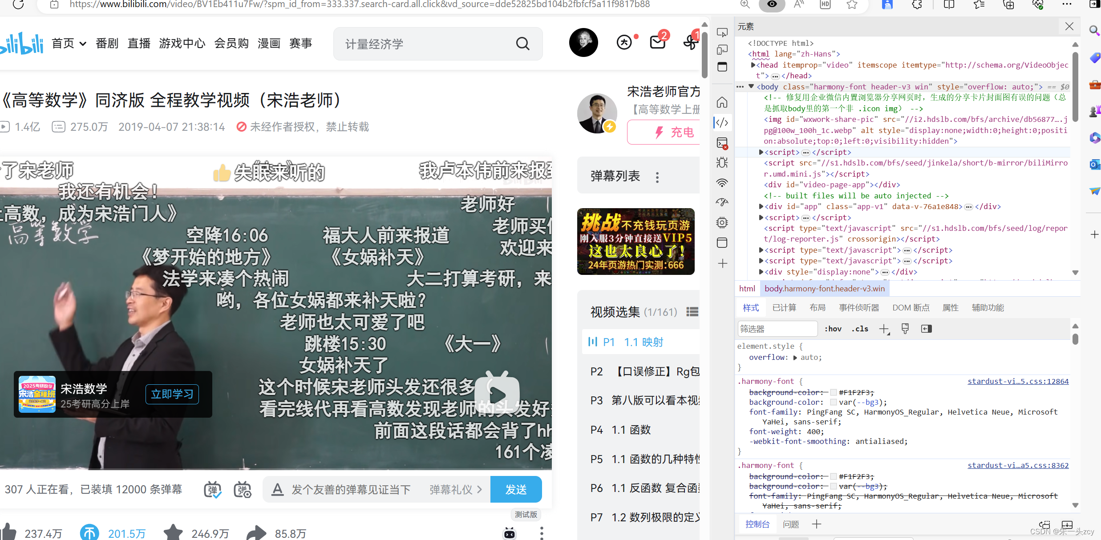The height and width of the screenshot is (540, 1101).
Task: Click the search magnifier in bilibili header
Action: pyautogui.click(x=522, y=43)
